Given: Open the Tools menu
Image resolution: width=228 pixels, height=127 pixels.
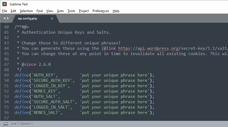Looking at the screenshot, I should [71, 11].
